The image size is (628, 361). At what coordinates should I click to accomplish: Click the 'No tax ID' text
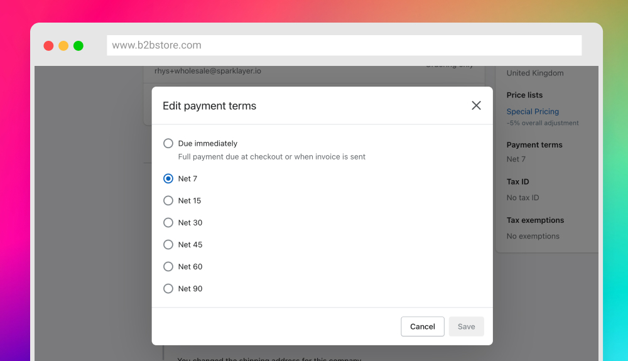(522, 198)
